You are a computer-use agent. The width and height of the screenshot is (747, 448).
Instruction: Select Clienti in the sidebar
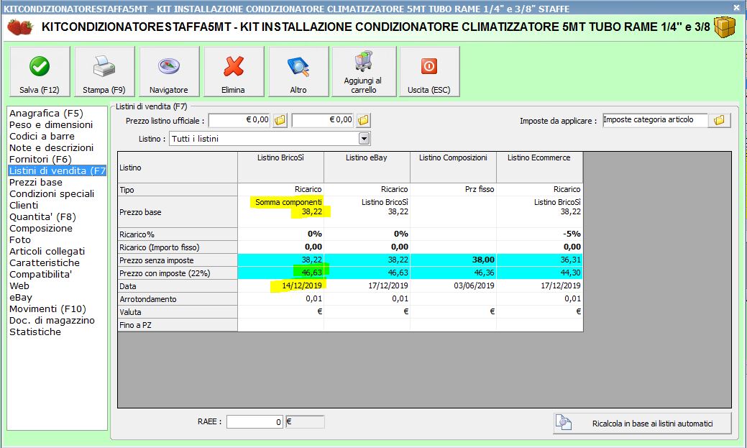(x=24, y=205)
